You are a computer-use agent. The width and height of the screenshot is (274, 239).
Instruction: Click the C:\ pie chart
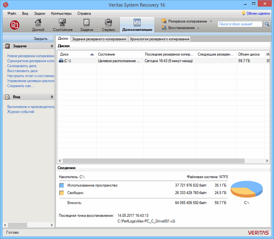pyautogui.click(x=247, y=189)
